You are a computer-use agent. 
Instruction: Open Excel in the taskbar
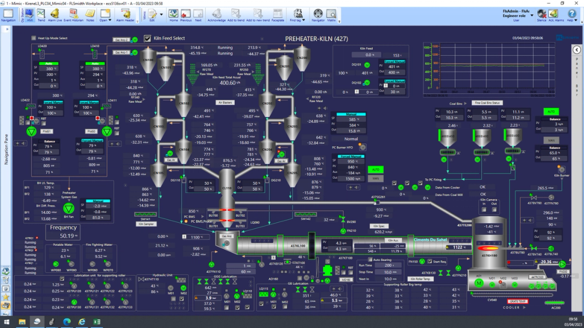pos(97,322)
